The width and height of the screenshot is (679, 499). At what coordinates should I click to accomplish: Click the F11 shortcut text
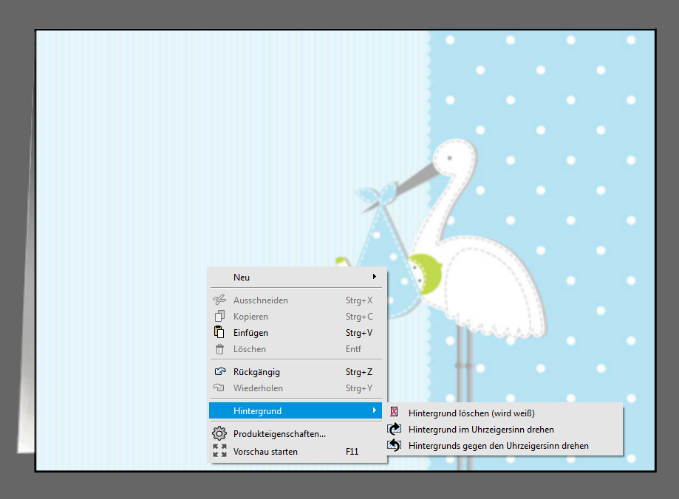tap(352, 452)
